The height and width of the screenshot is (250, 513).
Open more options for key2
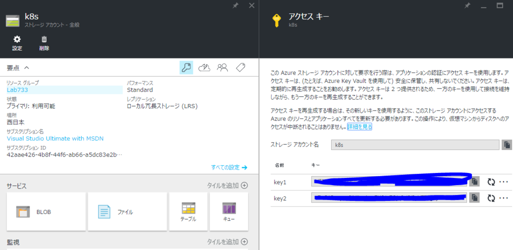click(x=504, y=198)
